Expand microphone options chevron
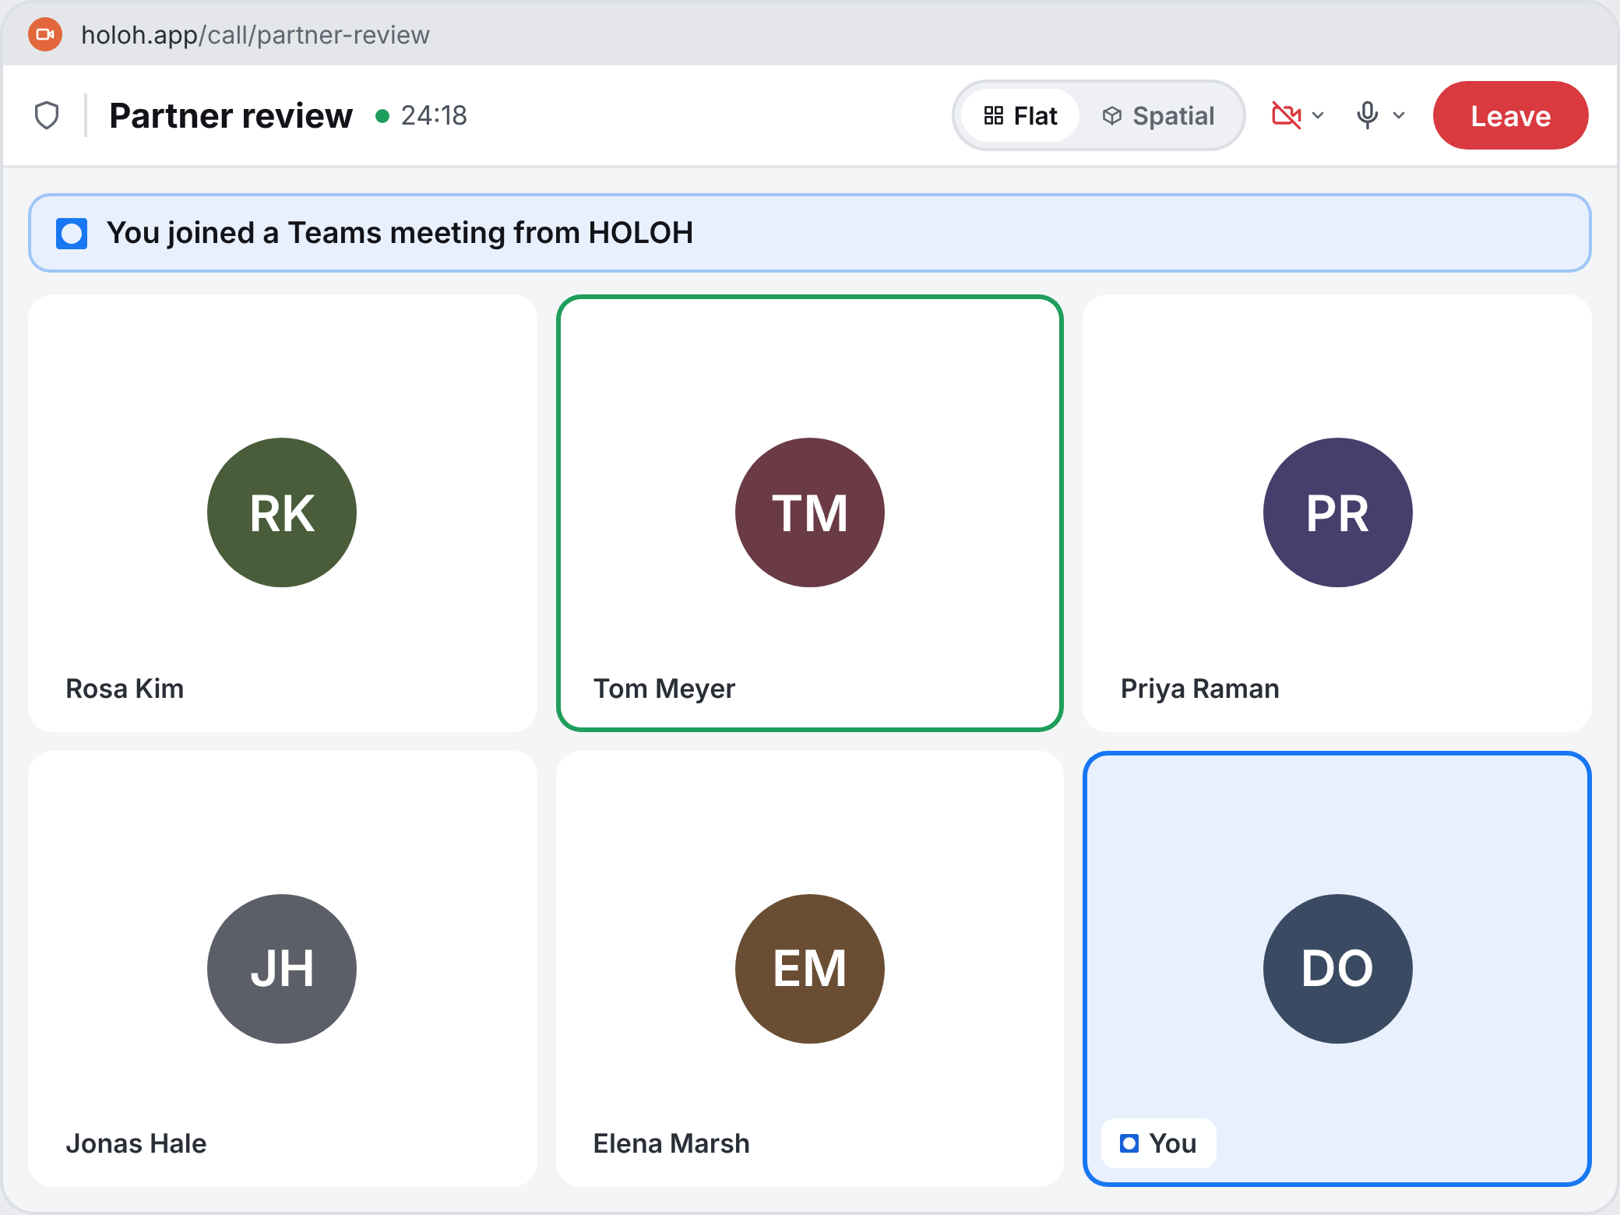Viewport: 1620px width, 1215px height. click(x=1399, y=115)
